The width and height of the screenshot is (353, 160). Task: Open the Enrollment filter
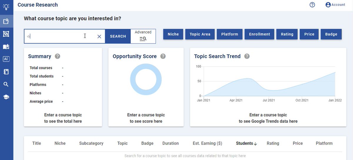point(259,34)
